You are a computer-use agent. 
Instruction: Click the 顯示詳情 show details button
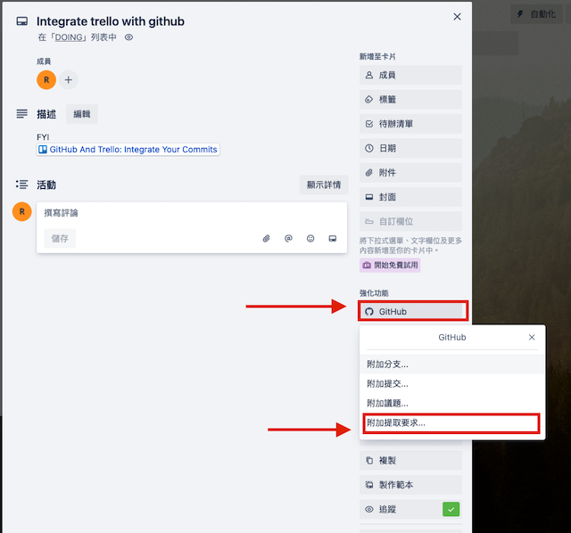(x=324, y=184)
